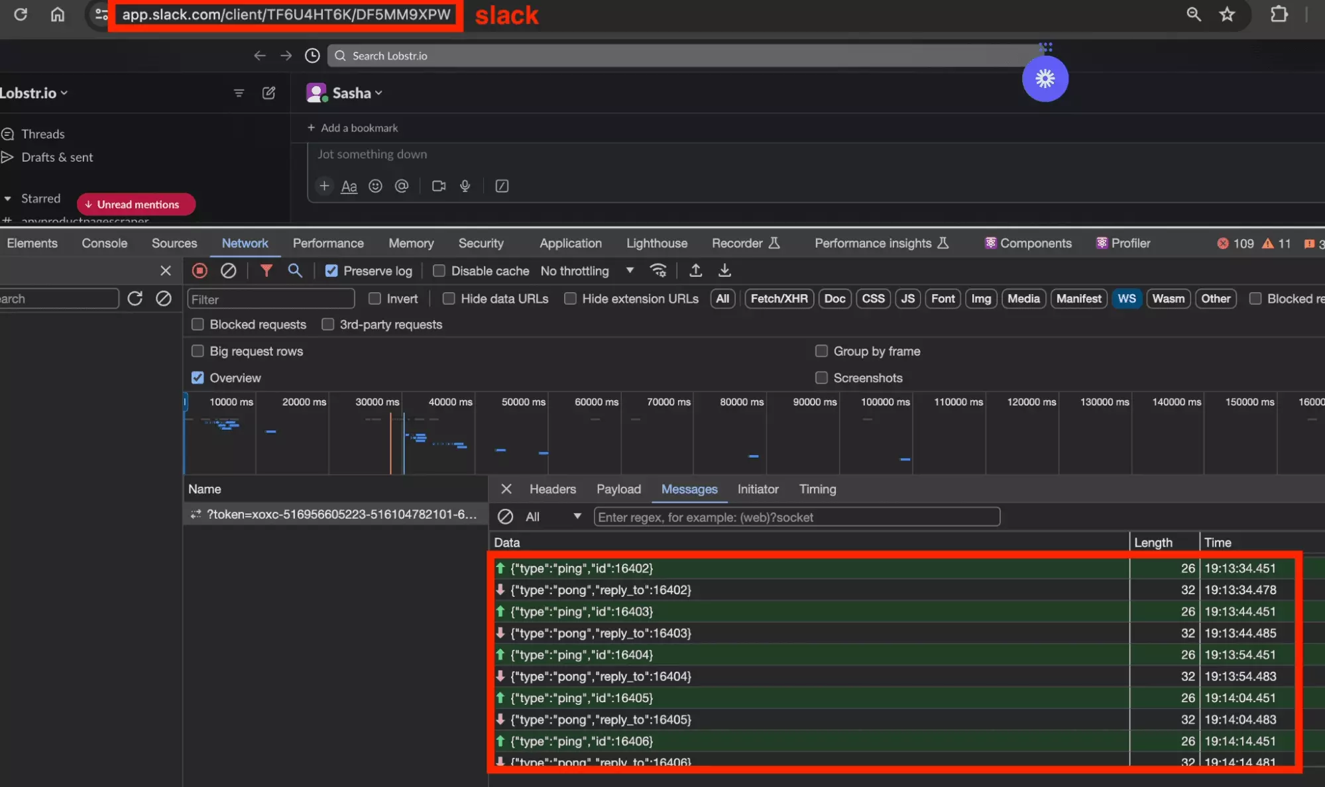
Task: Record an audio clip with microphone
Action: coord(465,186)
